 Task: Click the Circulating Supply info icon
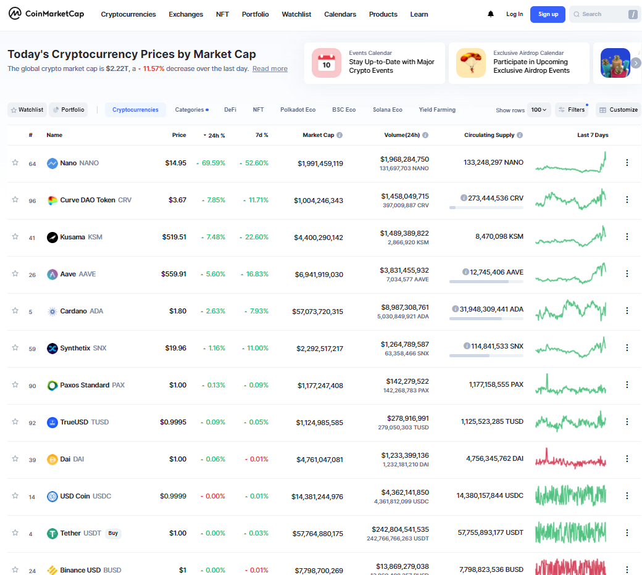coord(520,135)
